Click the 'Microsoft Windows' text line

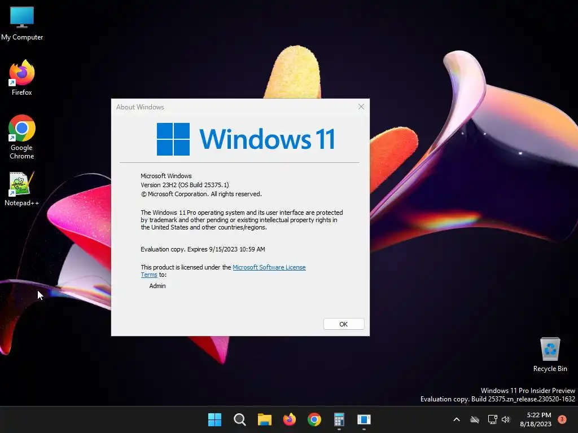tap(166, 176)
